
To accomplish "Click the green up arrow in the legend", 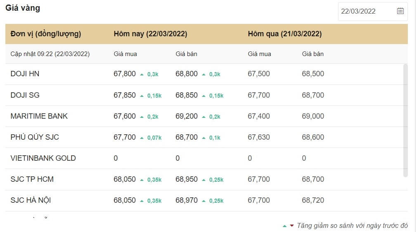I will click(x=284, y=226).
